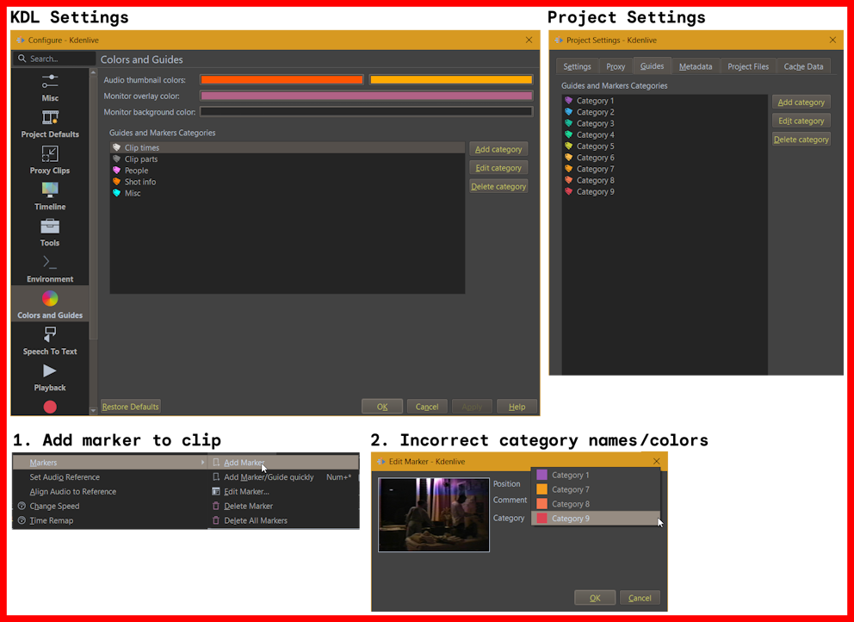Viewport: 854px width, 622px height.
Task: Change the Monitor background color swatch
Action: pos(366,112)
